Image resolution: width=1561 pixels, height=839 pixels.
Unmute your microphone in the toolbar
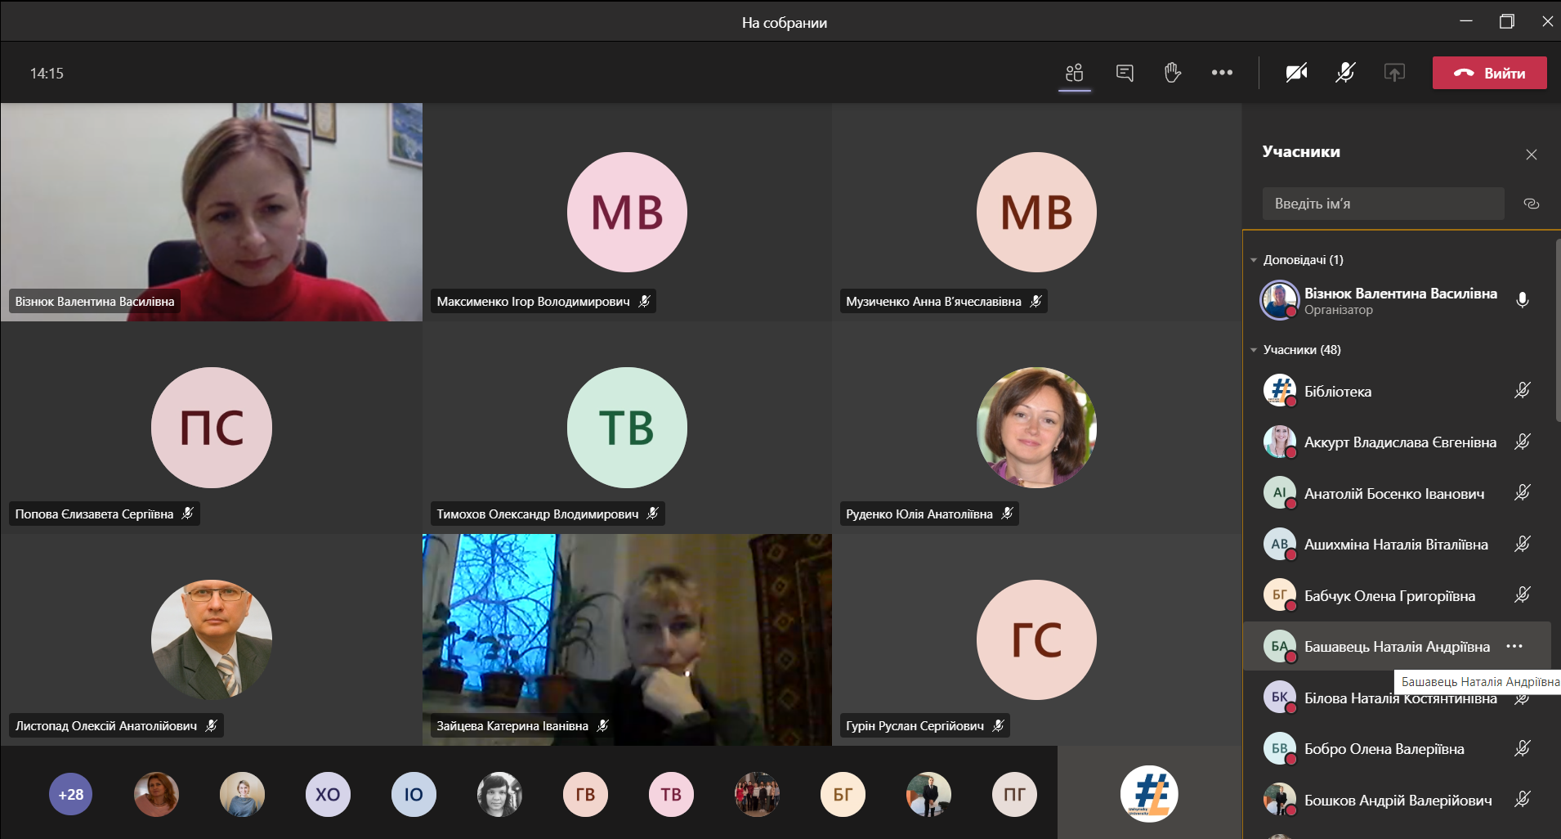1345,73
